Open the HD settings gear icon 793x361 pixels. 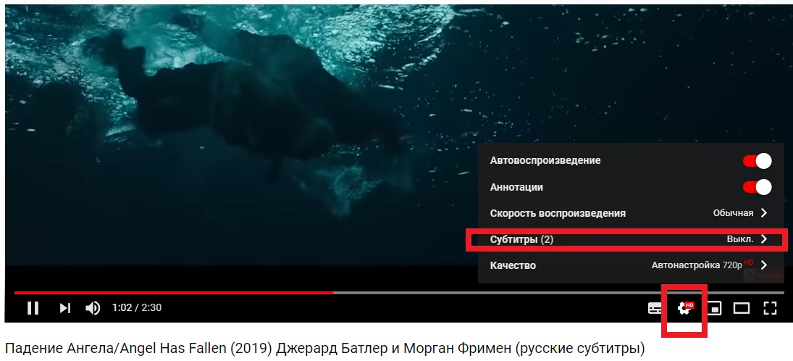685,308
